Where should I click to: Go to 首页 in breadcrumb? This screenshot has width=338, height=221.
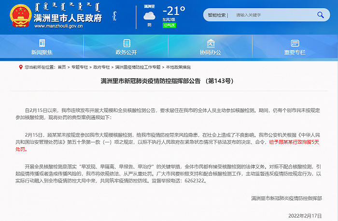(61, 67)
